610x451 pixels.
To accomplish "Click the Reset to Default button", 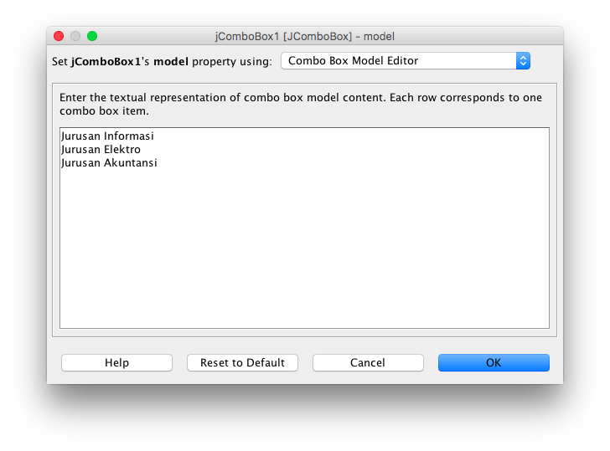I will pos(242,362).
